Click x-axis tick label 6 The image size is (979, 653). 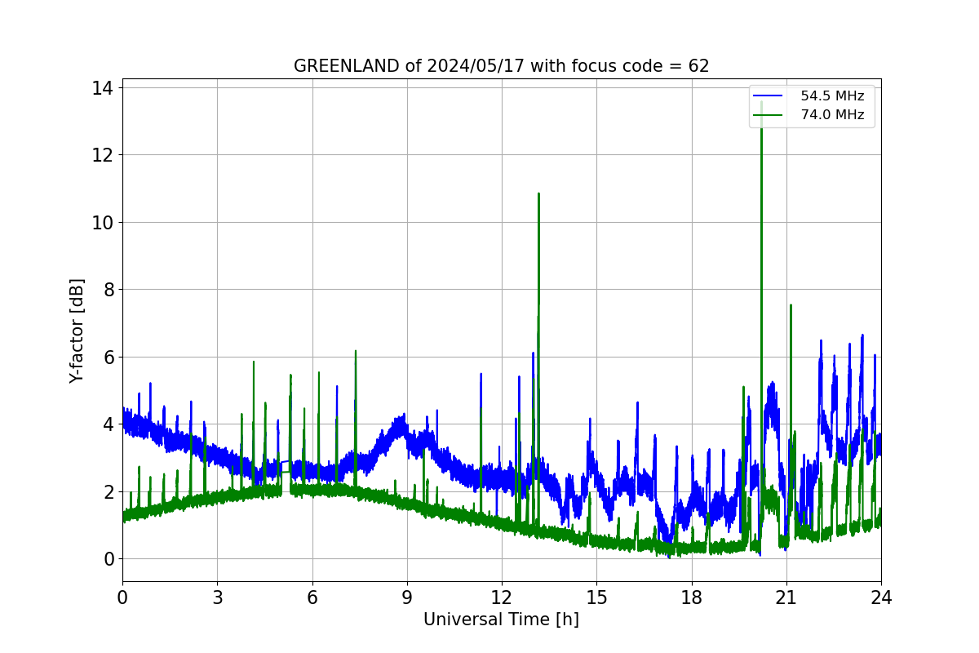(312, 597)
